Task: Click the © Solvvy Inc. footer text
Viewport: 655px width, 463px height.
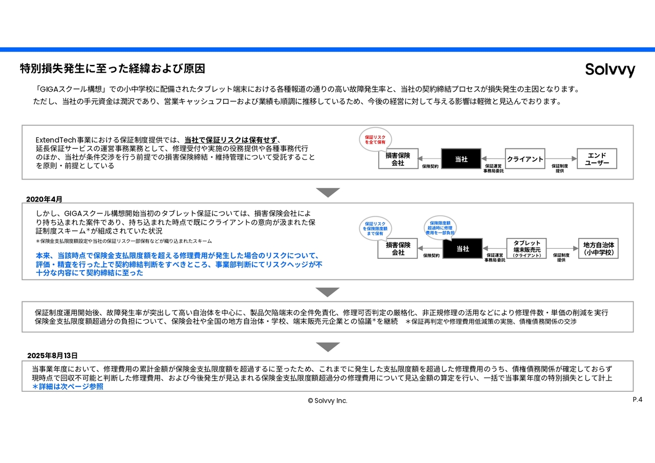Action: pyautogui.click(x=327, y=401)
